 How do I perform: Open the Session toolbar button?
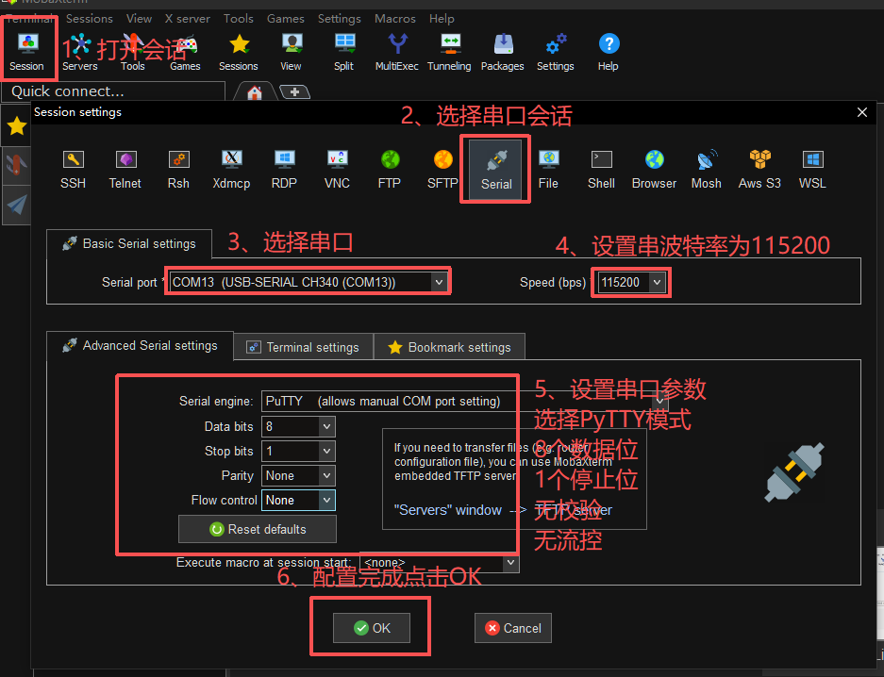26,52
